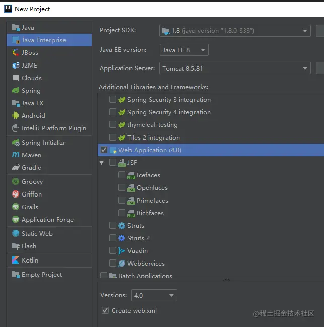
Task: Click the Java FX folder icon
Action: [16, 103]
